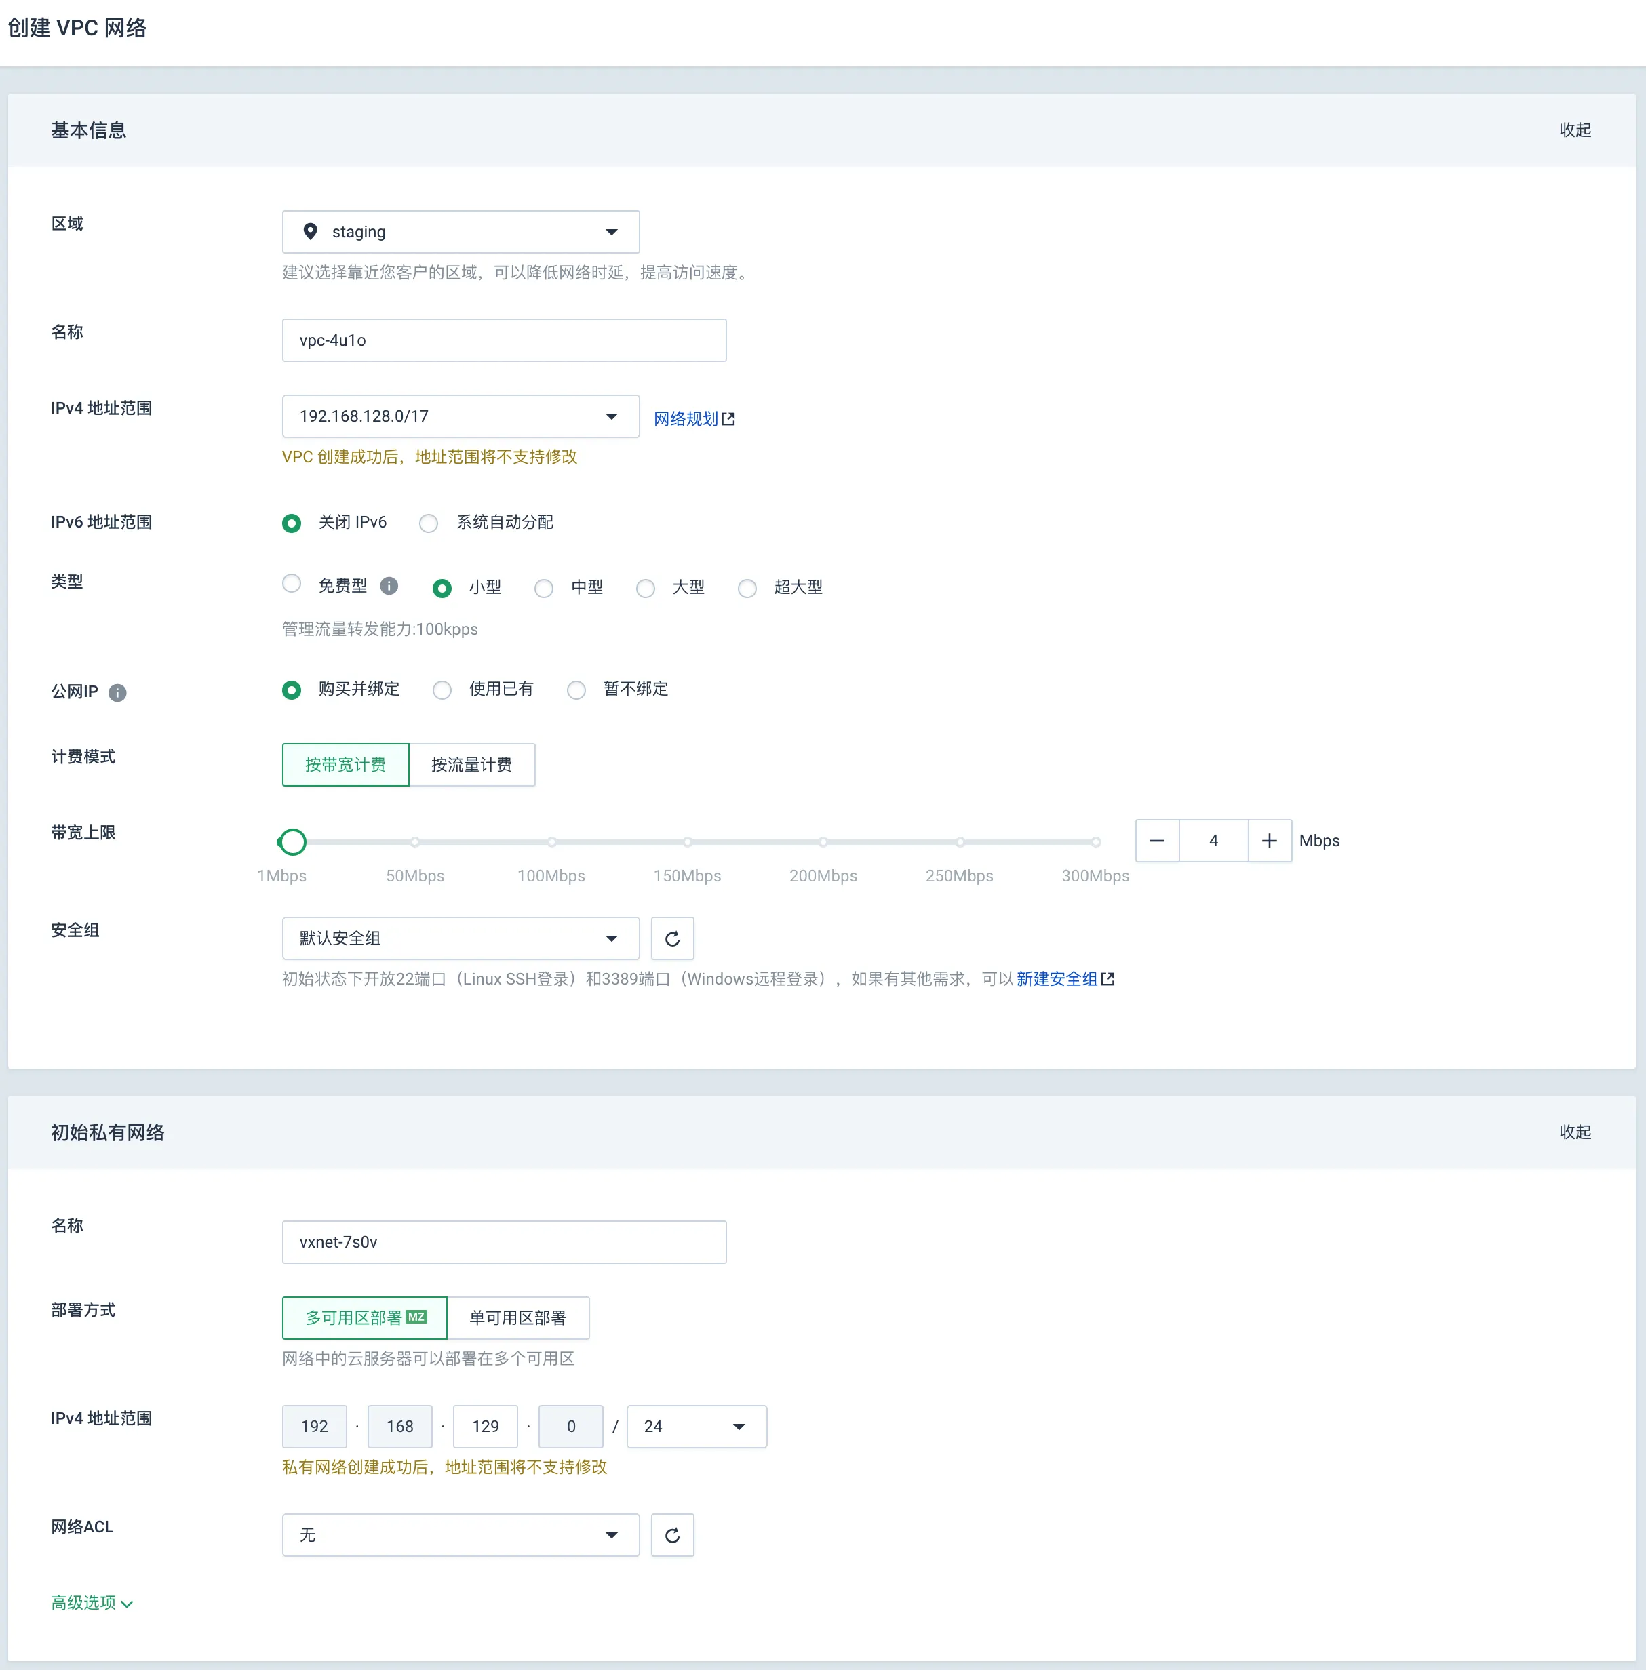Switch to 按流量计费 tab
1646x1670 pixels.
click(473, 764)
